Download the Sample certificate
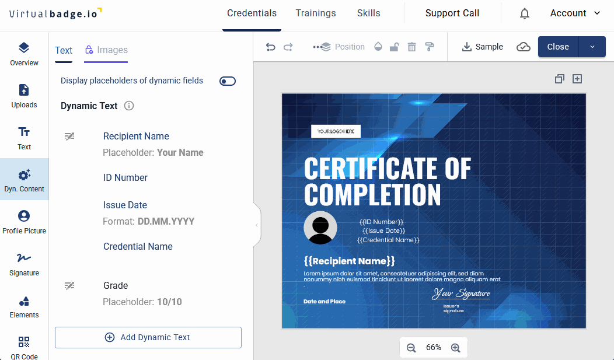Image resolution: width=614 pixels, height=360 pixels. pos(482,47)
